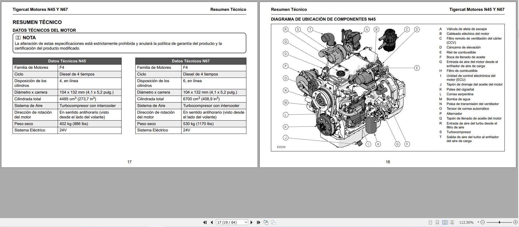
Task: Select the '6700 cm3 (408,9 in3)' cell
Action: (x=214, y=99)
